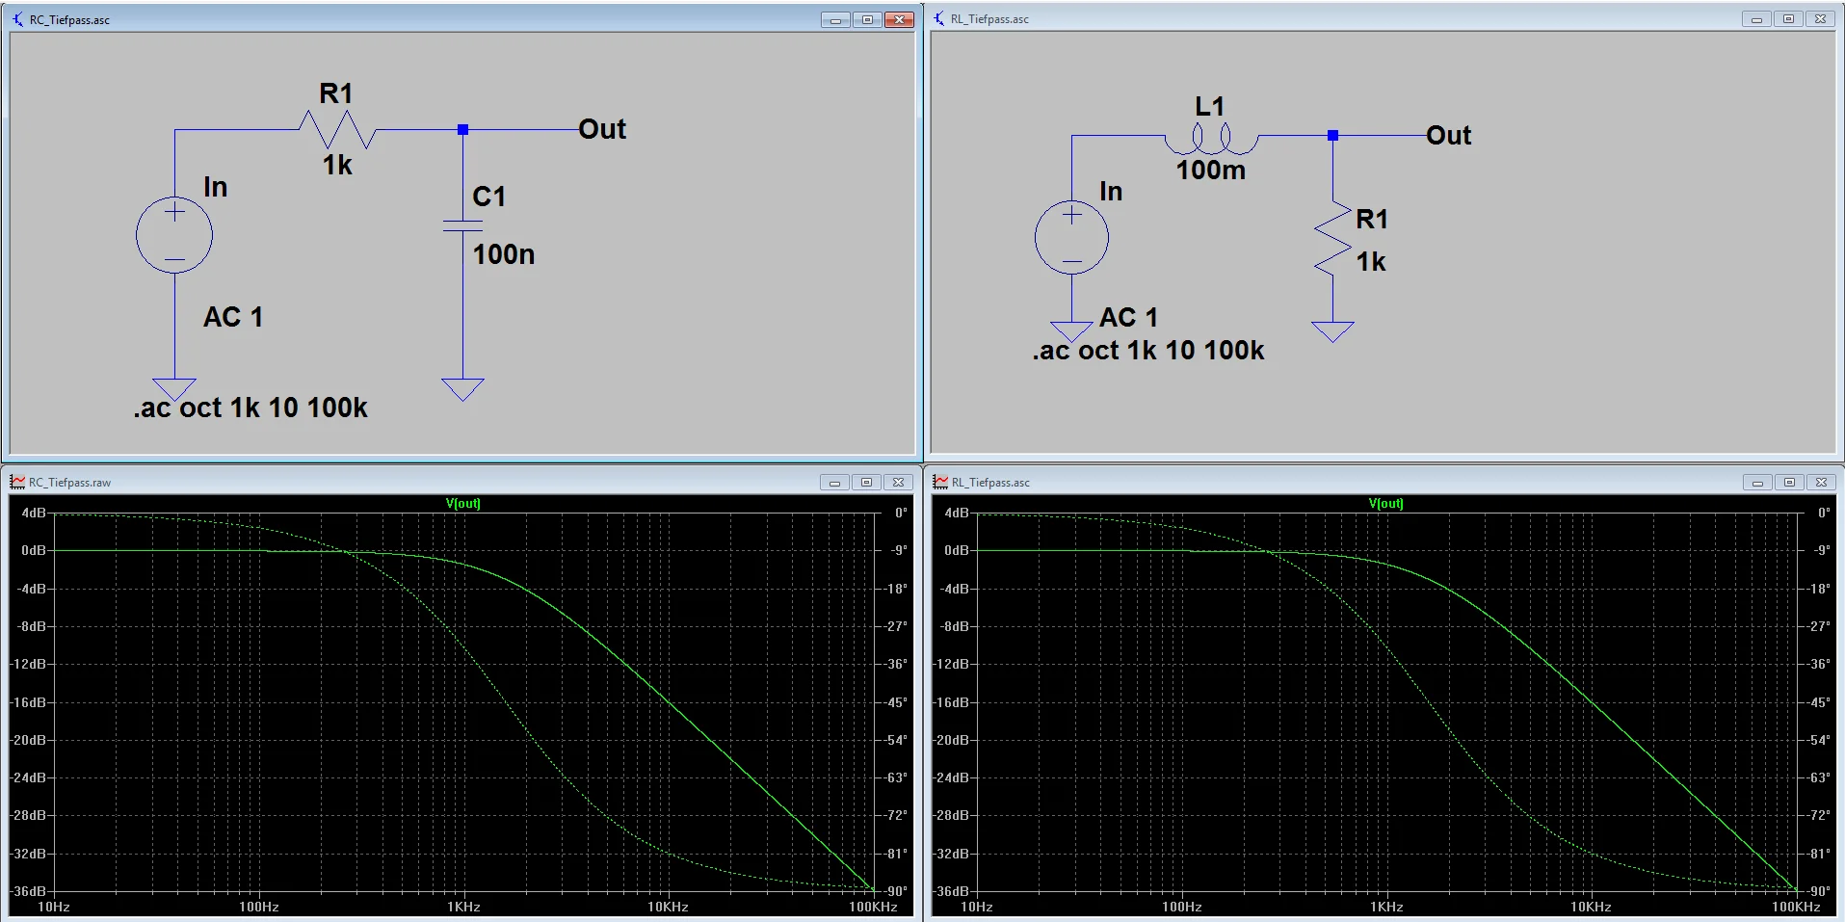The image size is (1845, 922).
Task: Click the ground symbol below R1 in the RL schematic
Action: coord(1332,331)
